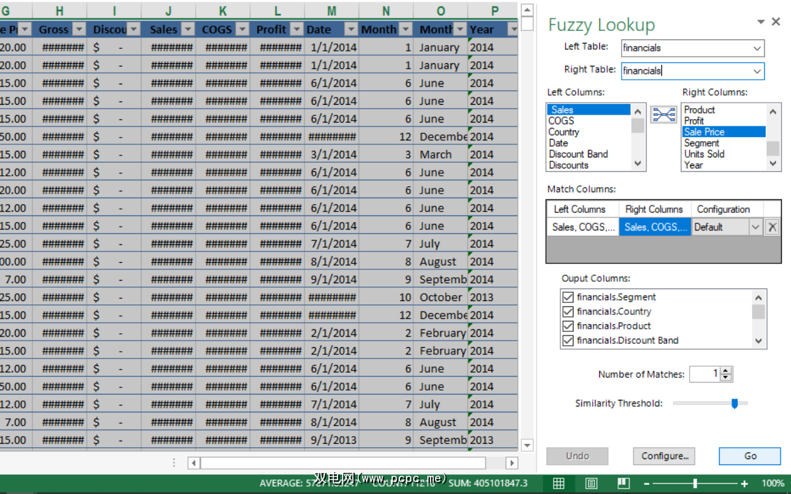Viewport: 791px width, 494px height.
Task: Delete the match columns row with X
Action: click(772, 227)
